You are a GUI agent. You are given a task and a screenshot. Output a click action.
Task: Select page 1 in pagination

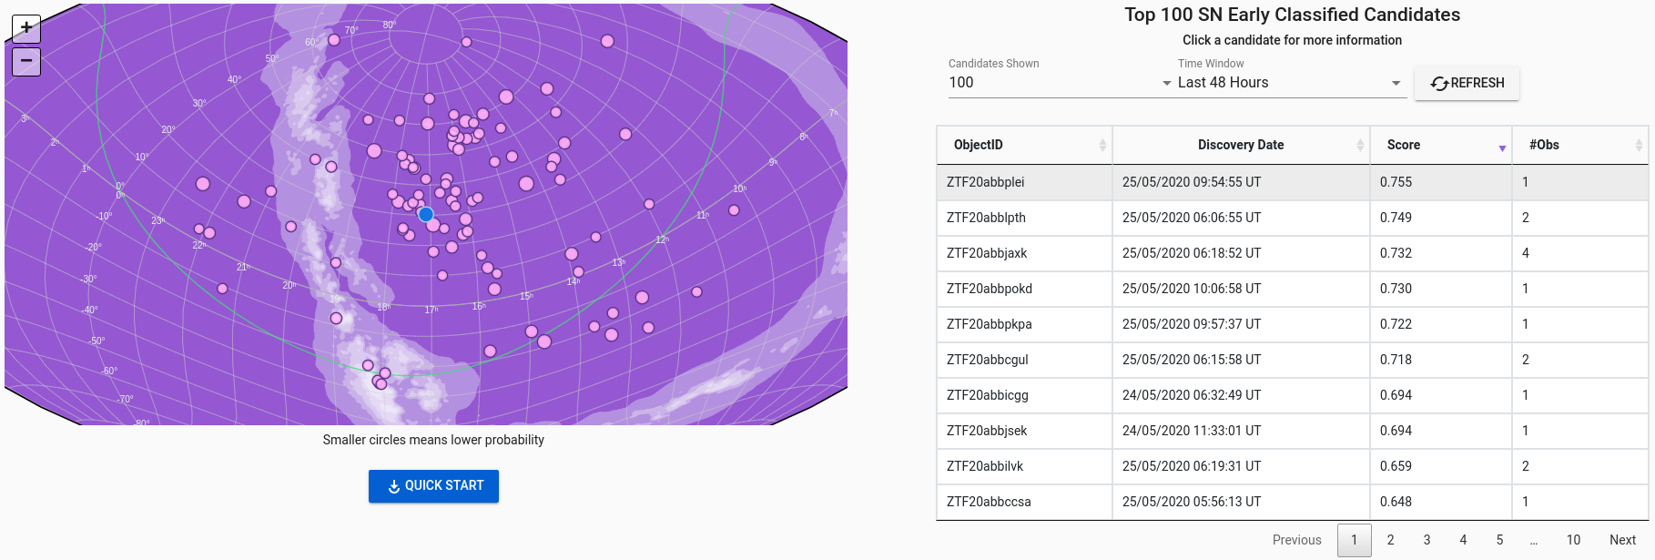point(1355,540)
